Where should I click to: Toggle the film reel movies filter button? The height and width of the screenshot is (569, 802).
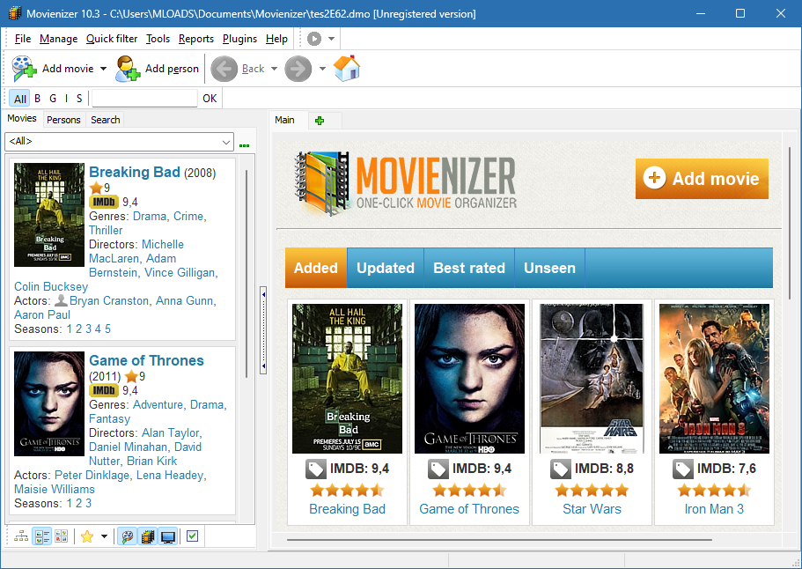(127, 536)
